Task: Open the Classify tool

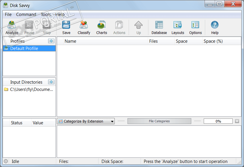Action: (x=84, y=28)
